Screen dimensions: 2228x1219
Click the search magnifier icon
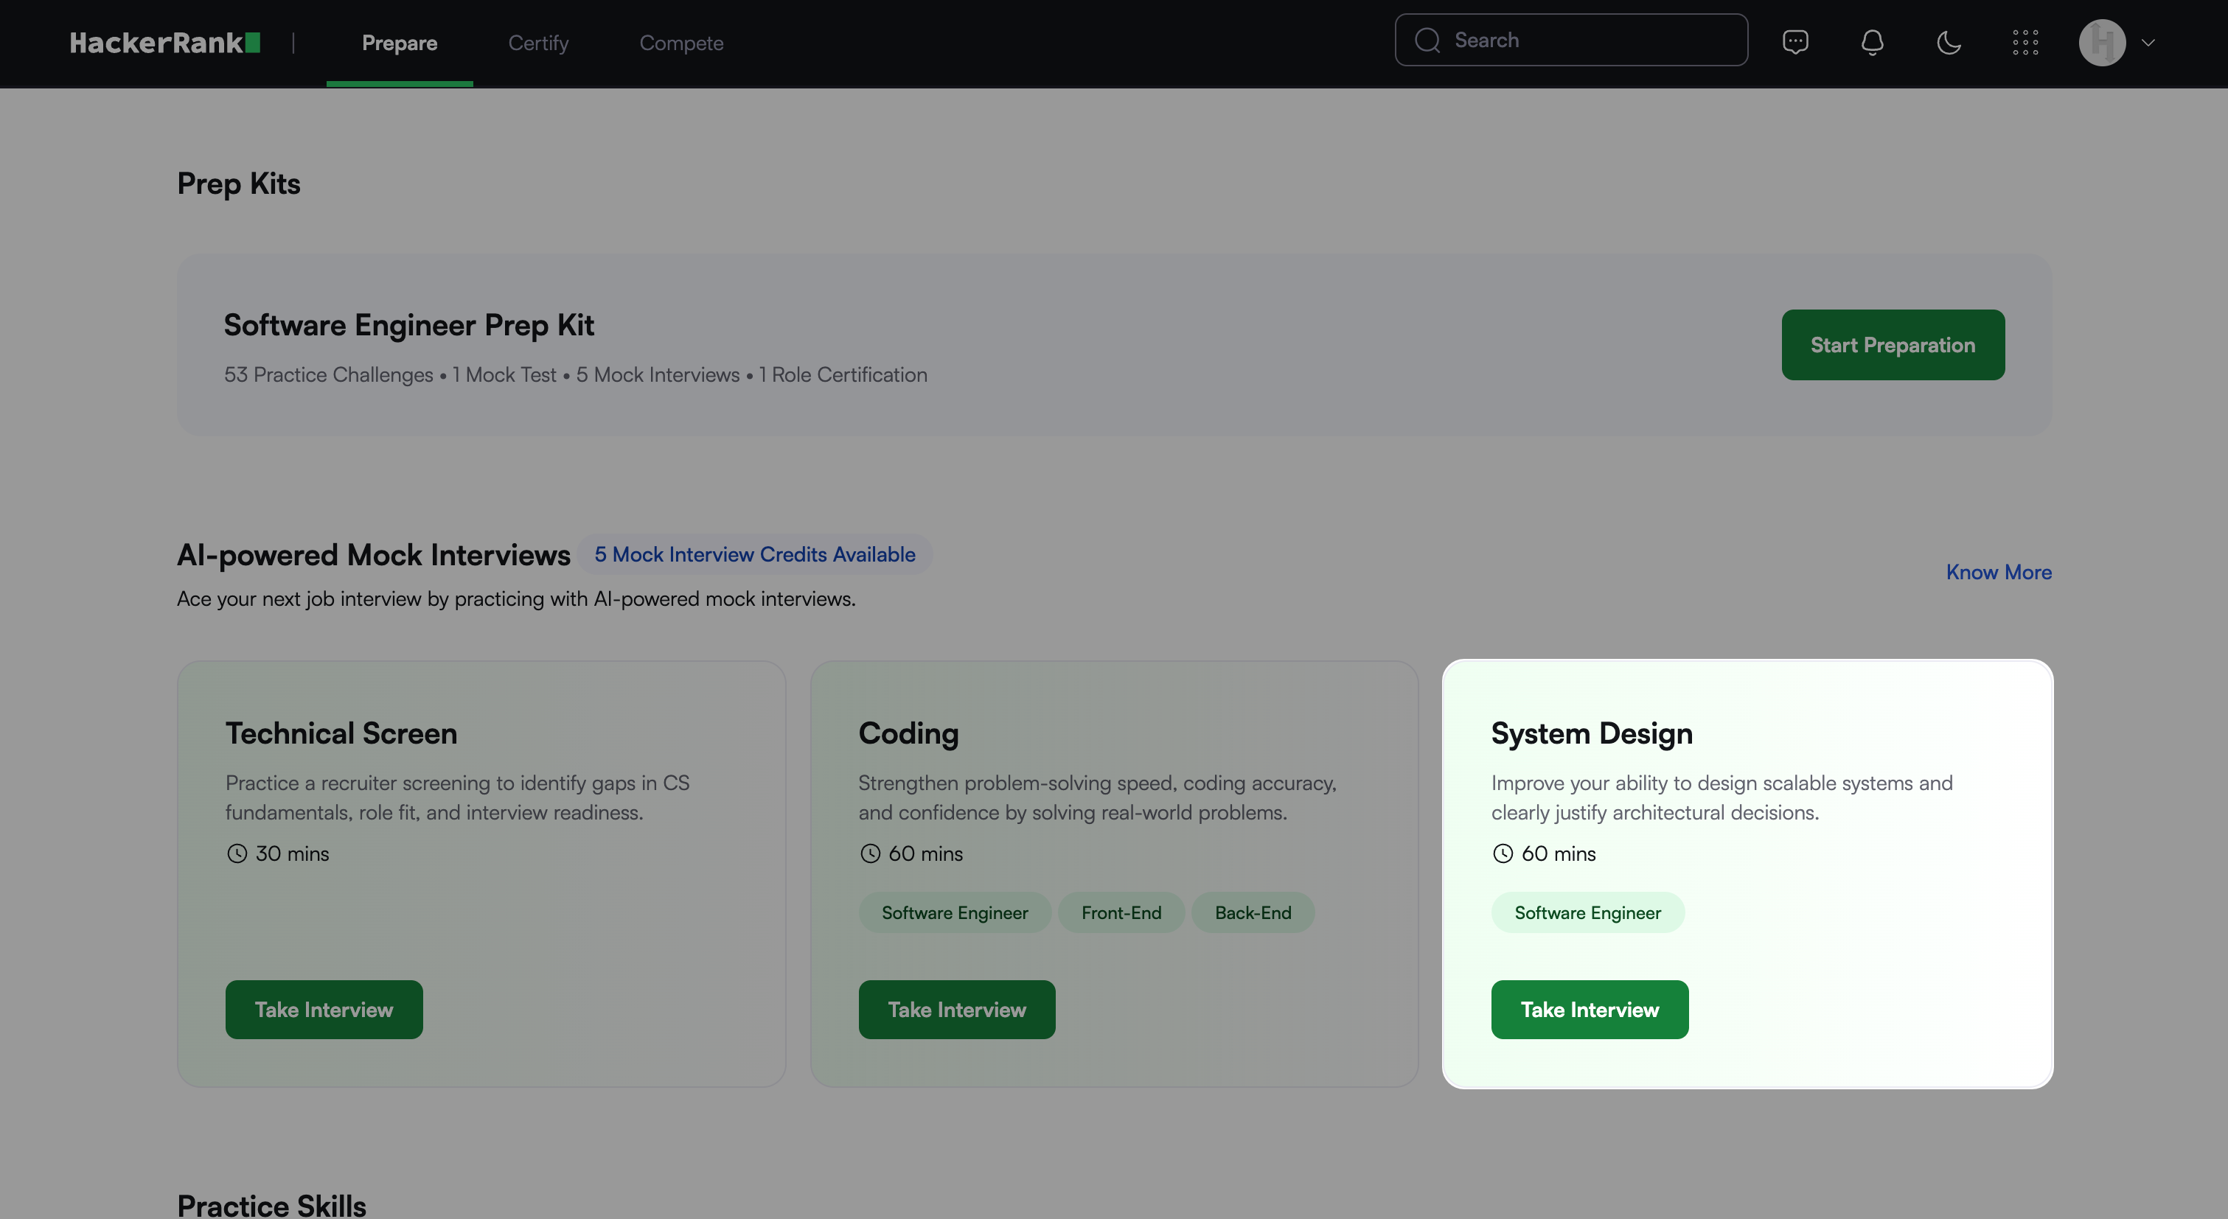[x=1427, y=40]
